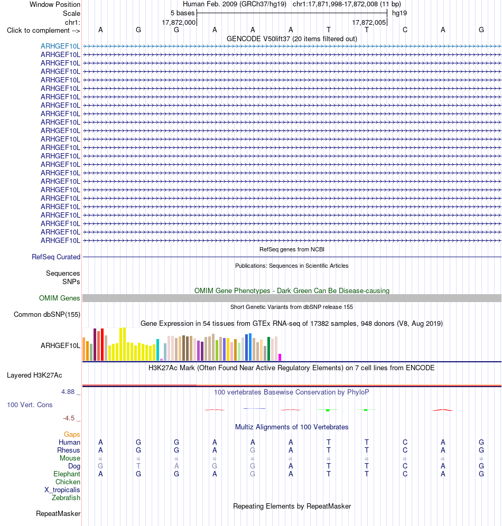Click the Zebrafish species label
Viewport: 502px width, 526px height.
66,498
